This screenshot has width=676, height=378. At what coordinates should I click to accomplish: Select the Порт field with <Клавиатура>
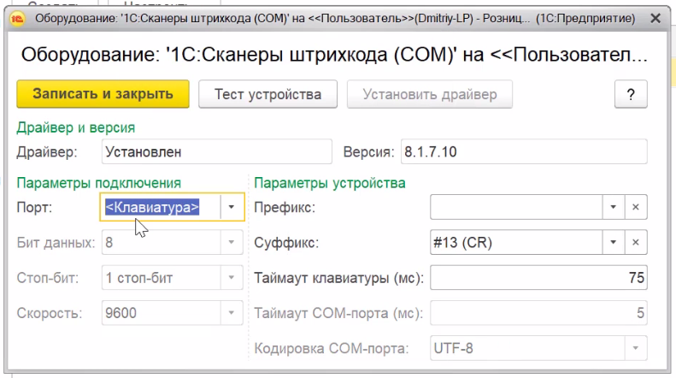pyautogui.click(x=161, y=207)
